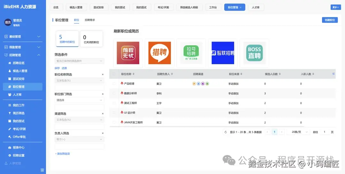Click the table column settings icon
The image size is (345, 174).
click(333, 74)
